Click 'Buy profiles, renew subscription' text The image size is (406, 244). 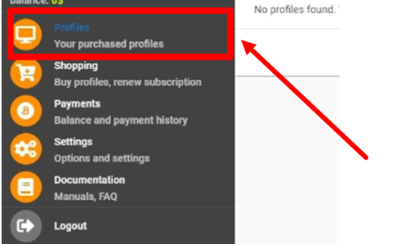point(128,82)
